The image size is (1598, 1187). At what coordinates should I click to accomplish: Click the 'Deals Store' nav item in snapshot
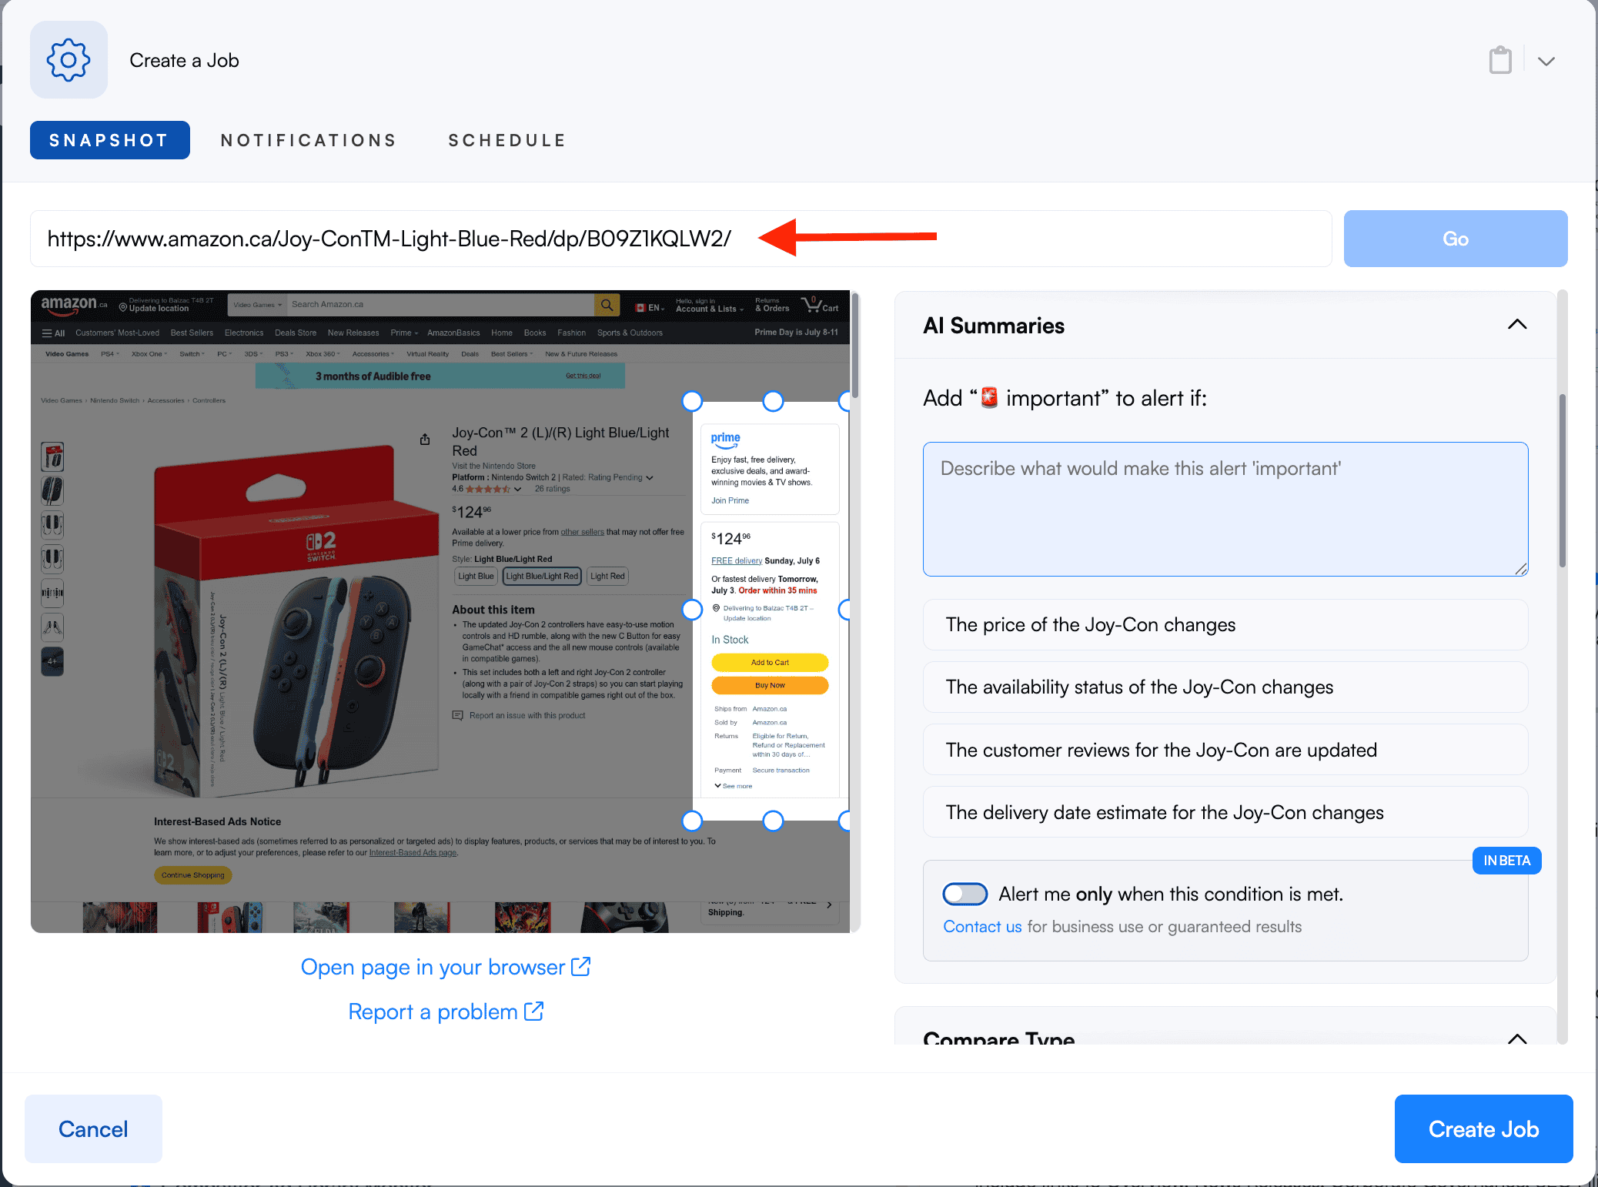coord(296,333)
